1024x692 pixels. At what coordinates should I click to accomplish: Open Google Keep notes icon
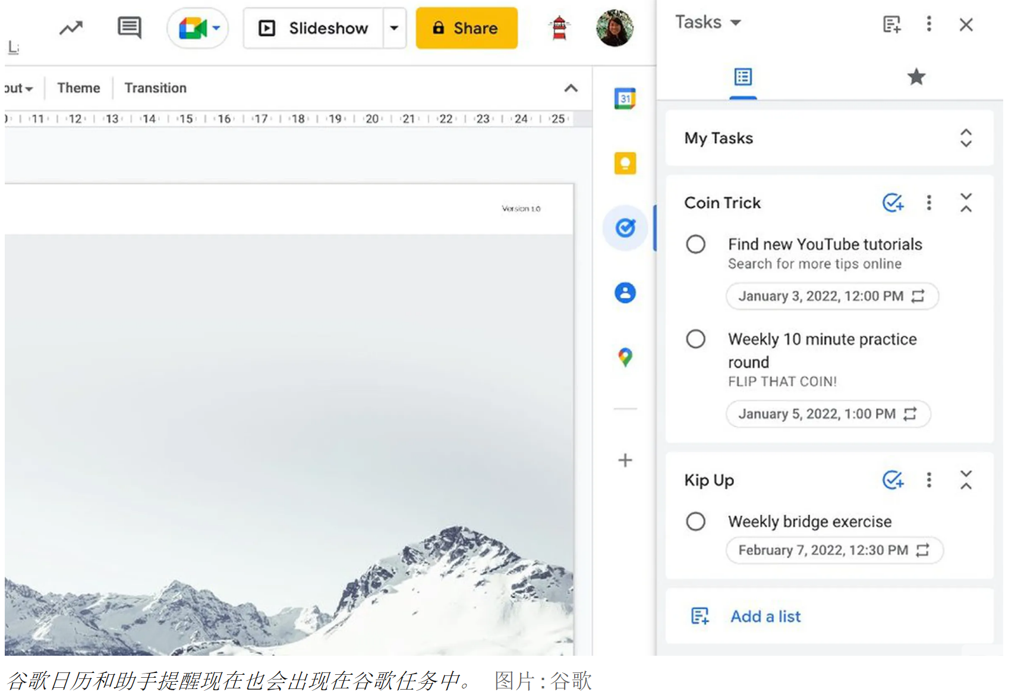point(625,163)
